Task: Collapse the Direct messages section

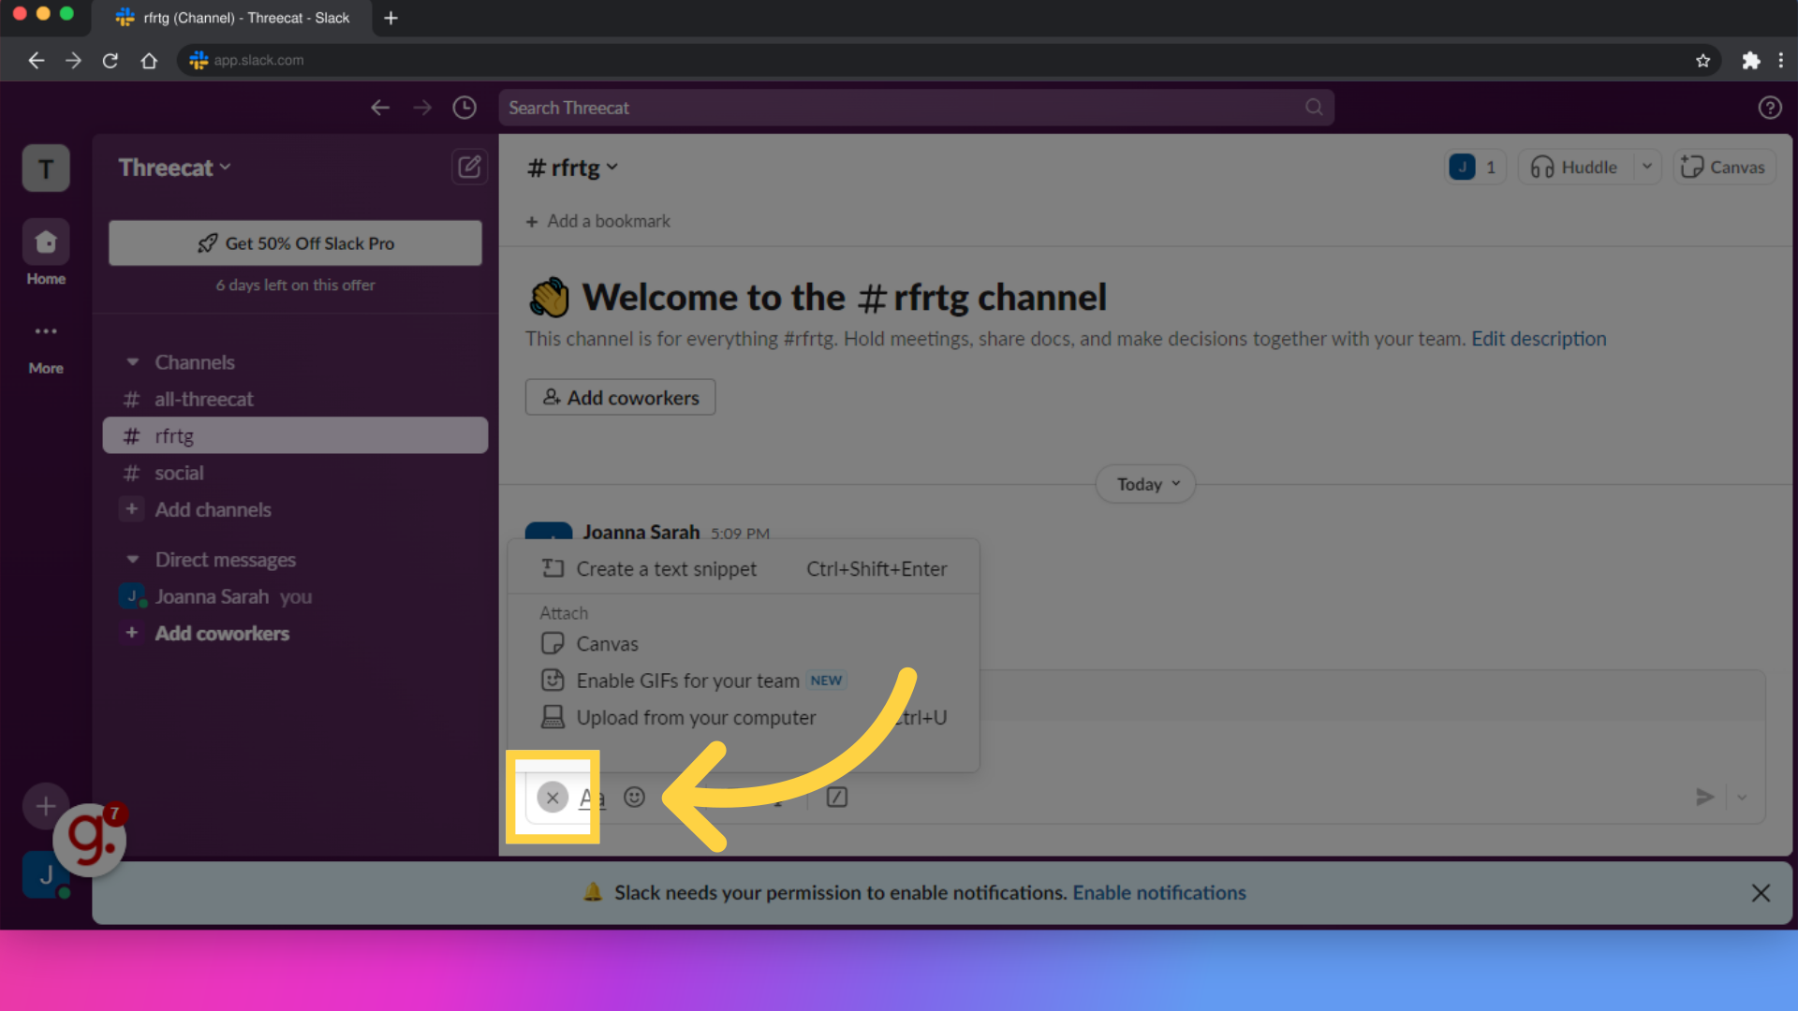Action: click(x=133, y=560)
